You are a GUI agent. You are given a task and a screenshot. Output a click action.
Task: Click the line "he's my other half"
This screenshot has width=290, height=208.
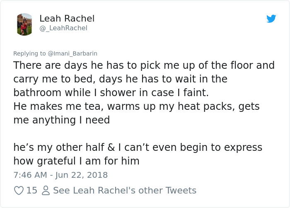point(138,148)
